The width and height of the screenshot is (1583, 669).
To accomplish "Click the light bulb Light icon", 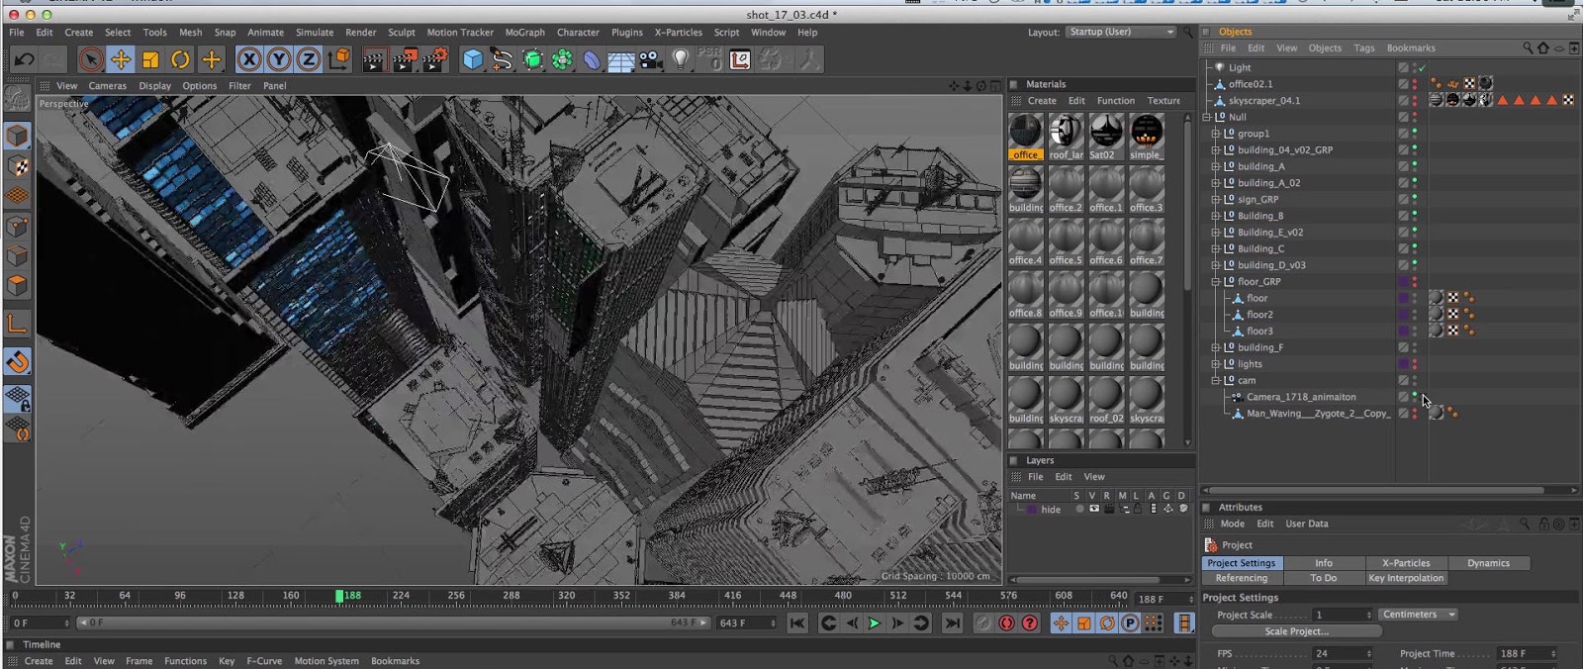I will click(x=681, y=60).
